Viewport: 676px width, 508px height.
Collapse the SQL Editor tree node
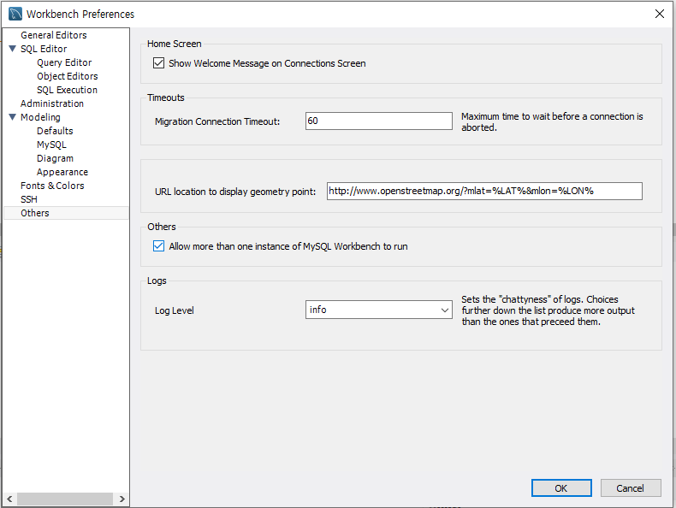pyautogui.click(x=13, y=49)
